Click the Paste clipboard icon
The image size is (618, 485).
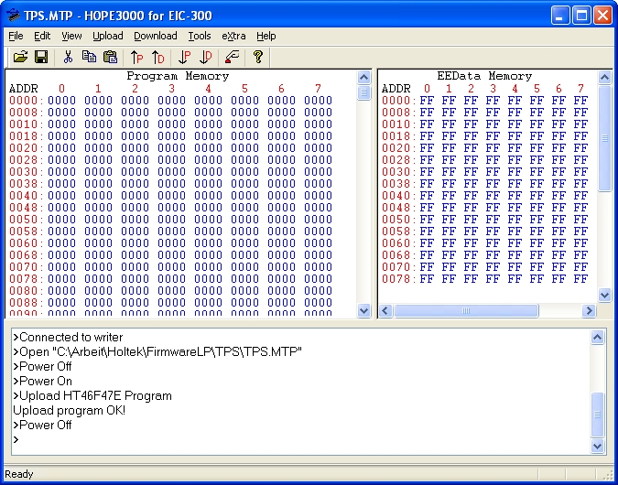(110, 57)
